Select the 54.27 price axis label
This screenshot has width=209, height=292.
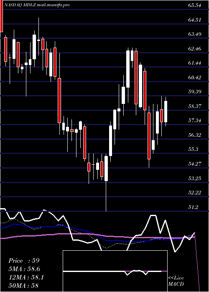pyautogui.click(x=195, y=164)
